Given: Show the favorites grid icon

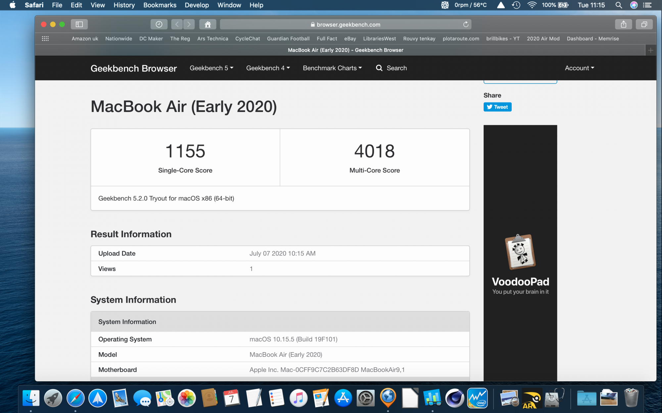Looking at the screenshot, I should [x=45, y=39].
